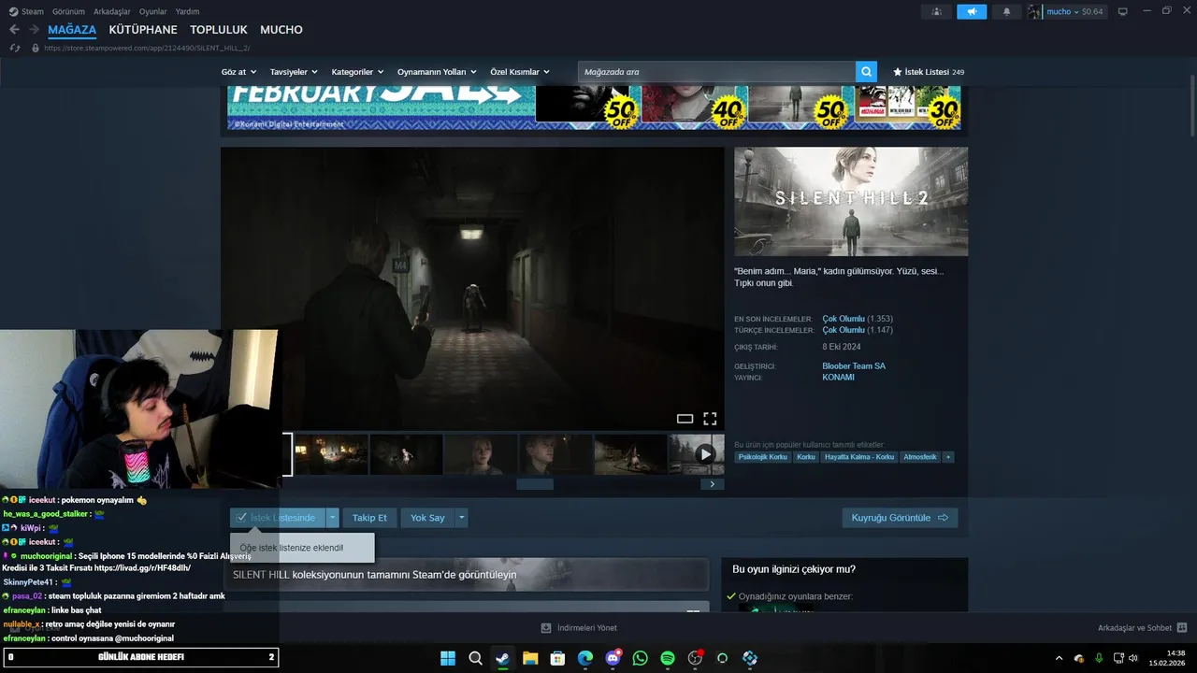The width and height of the screenshot is (1197, 673).
Task: Play the video thumbnail in the strip
Action: coord(696,454)
